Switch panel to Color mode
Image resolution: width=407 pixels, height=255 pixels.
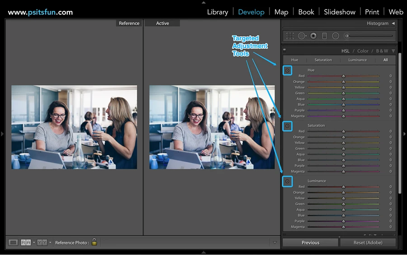(x=363, y=51)
